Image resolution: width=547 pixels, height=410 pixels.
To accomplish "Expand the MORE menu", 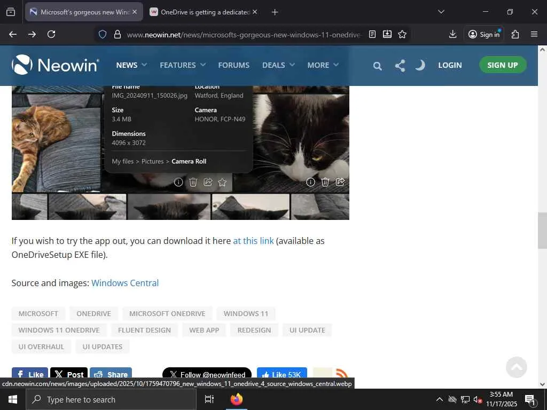I will [323, 65].
